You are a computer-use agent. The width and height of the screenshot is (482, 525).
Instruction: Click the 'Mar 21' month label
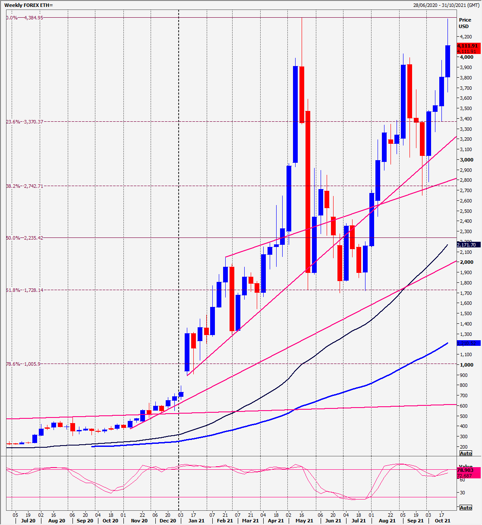pos(250,521)
